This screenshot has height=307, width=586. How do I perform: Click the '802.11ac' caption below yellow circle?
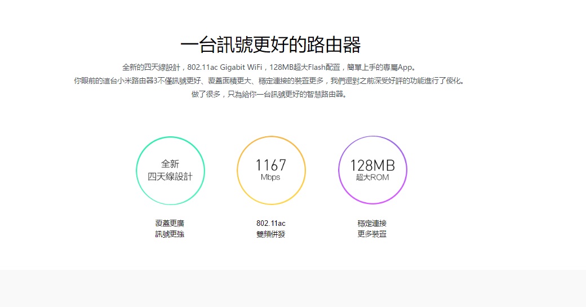pyautogui.click(x=271, y=223)
